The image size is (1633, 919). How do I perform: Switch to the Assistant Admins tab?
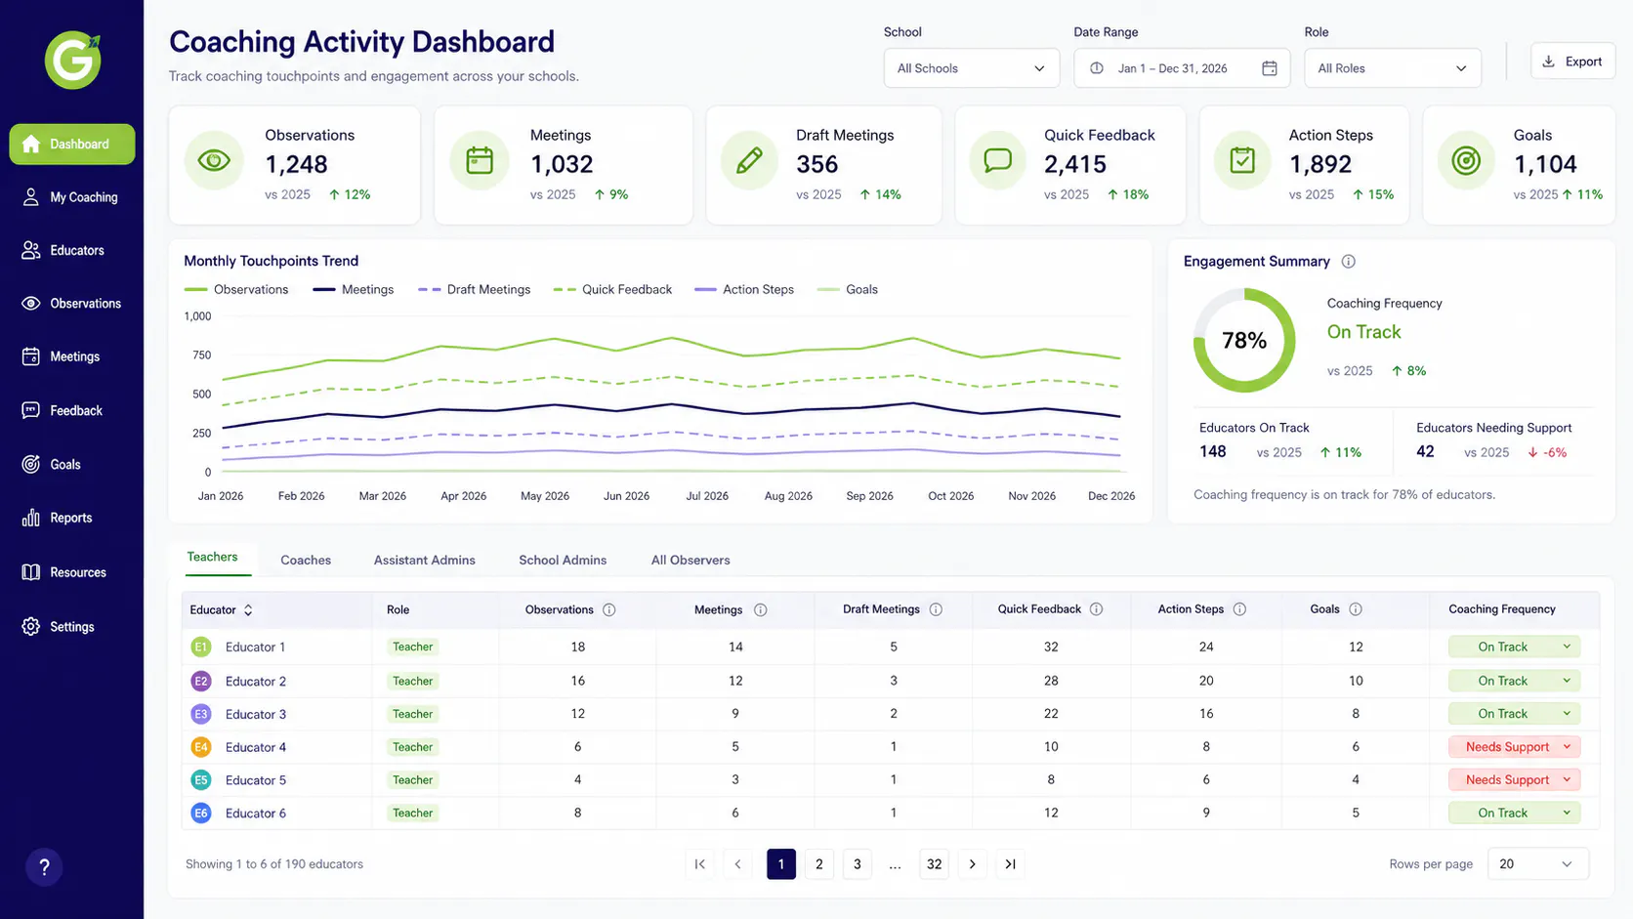pyautogui.click(x=425, y=561)
